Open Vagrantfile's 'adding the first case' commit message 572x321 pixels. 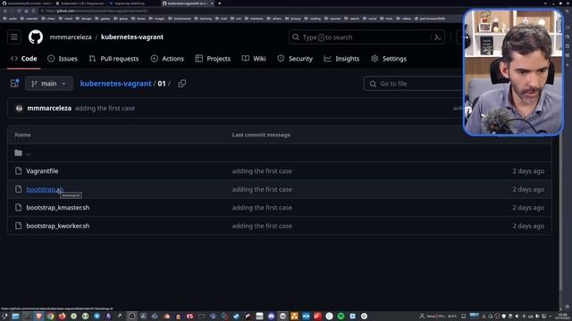[x=262, y=171]
